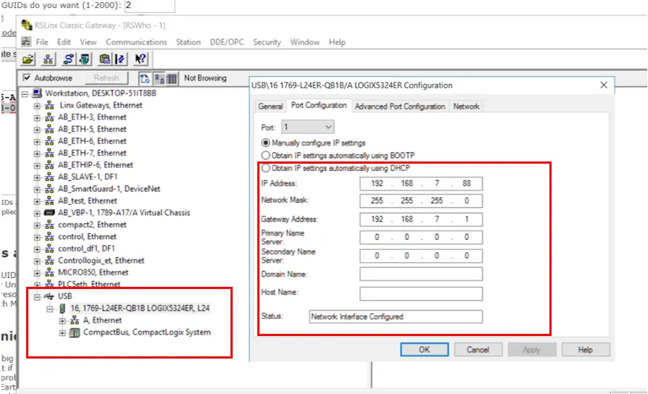Image resolution: width=648 pixels, height=394 pixels.
Task: Toggle the Autobrowse checkbox
Action: 27,77
